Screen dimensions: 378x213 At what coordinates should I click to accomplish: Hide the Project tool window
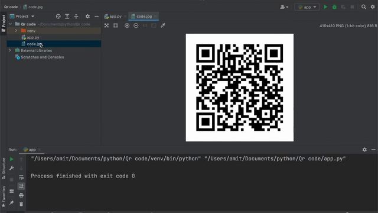[x=97, y=17]
